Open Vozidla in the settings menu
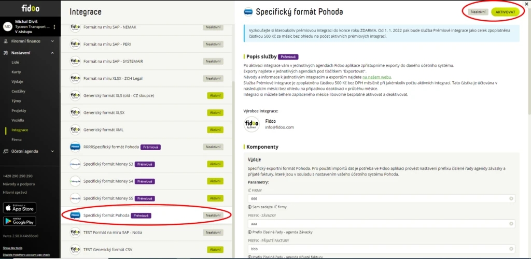Viewport: 531px width, 259px height. click(18, 120)
